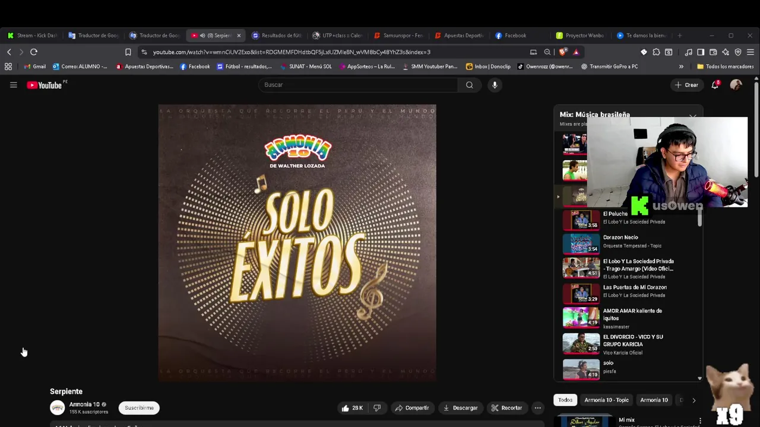Toggle bookmark for this page

tap(128, 52)
